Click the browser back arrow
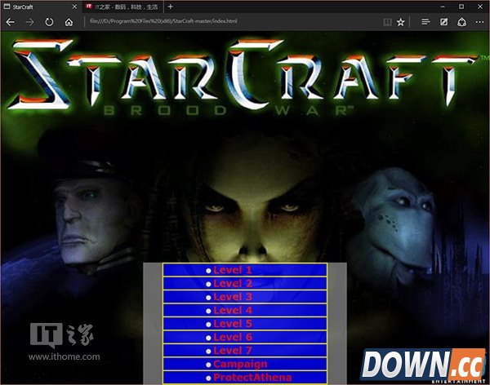Image resolution: width=490 pixels, height=385 pixels. (x=10, y=22)
